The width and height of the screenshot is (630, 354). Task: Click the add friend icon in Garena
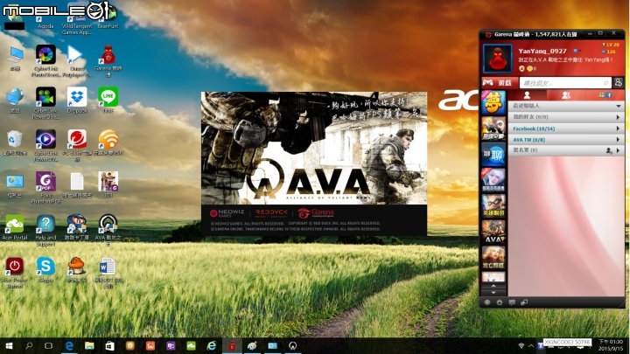[x=619, y=83]
